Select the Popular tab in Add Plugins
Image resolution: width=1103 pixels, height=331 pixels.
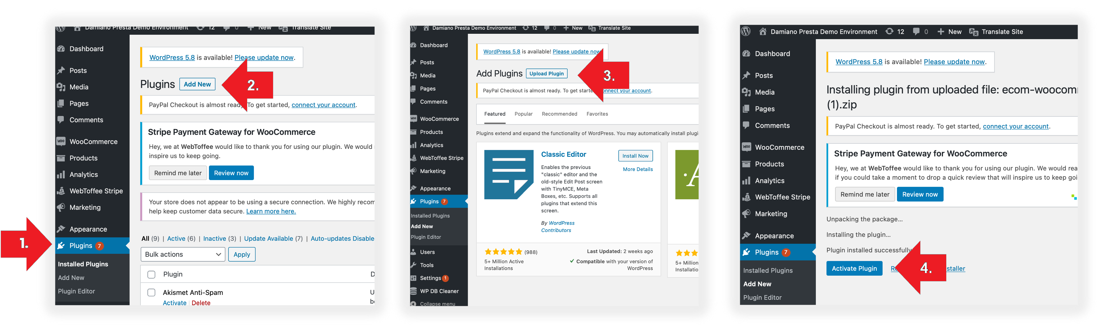523,114
